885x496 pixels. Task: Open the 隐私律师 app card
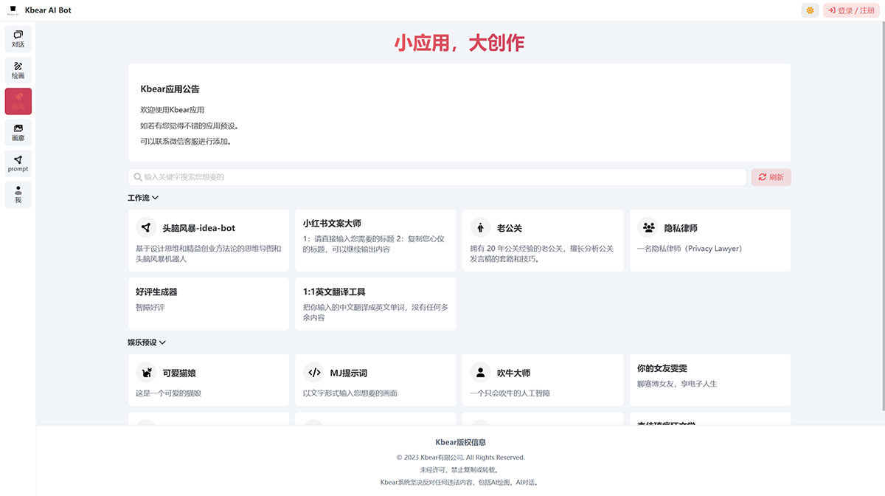[x=709, y=239]
